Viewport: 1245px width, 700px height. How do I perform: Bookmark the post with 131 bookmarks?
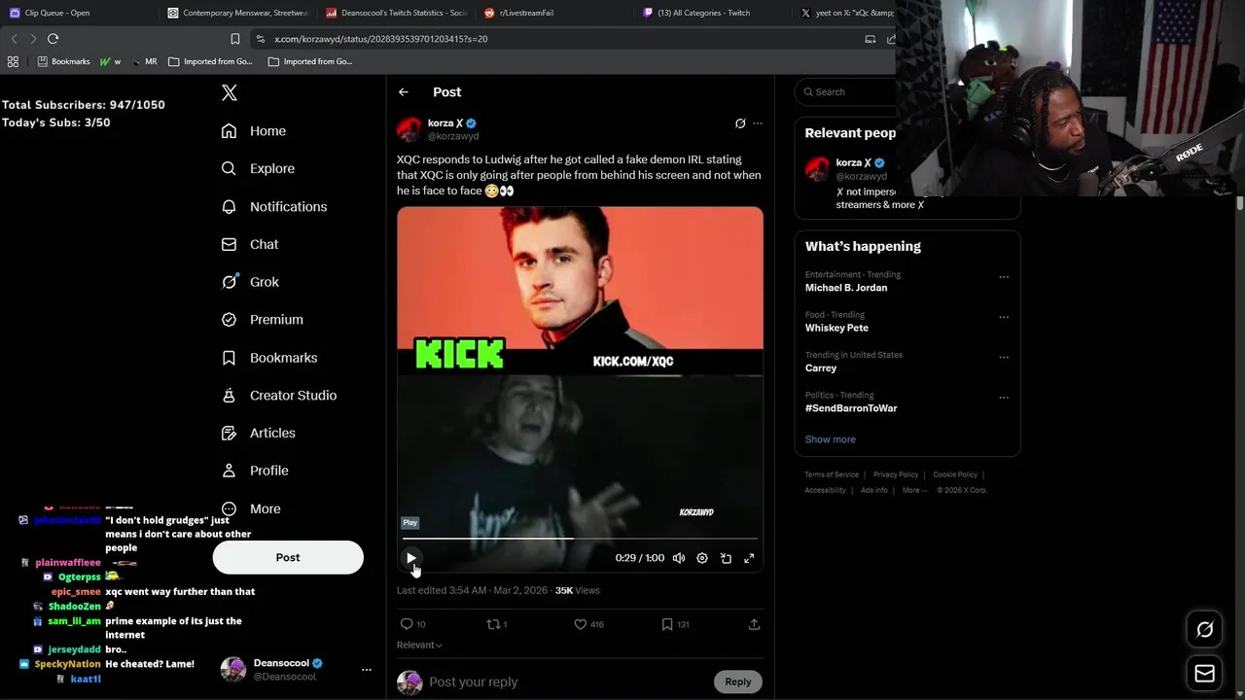tap(675, 624)
